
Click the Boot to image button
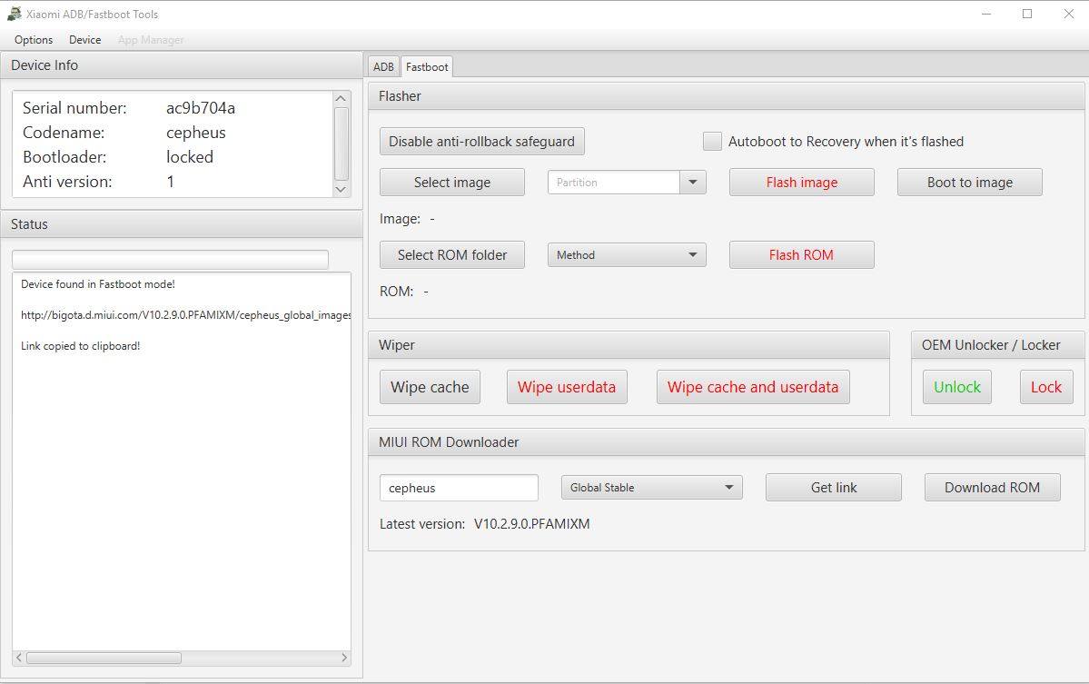(x=969, y=182)
